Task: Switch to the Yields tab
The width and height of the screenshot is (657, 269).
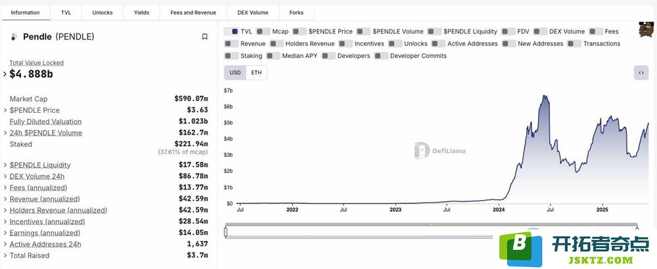Action: pyautogui.click(x=142, y=12)
